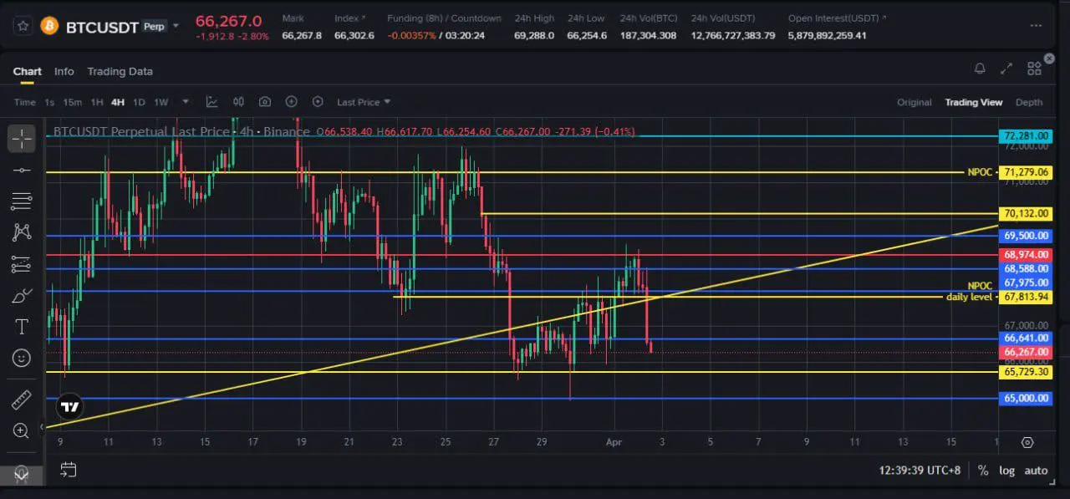This screenshot has height=499, width=1070.
Task: Click the Time label in toolbar
Action: [x=24, y=102]
